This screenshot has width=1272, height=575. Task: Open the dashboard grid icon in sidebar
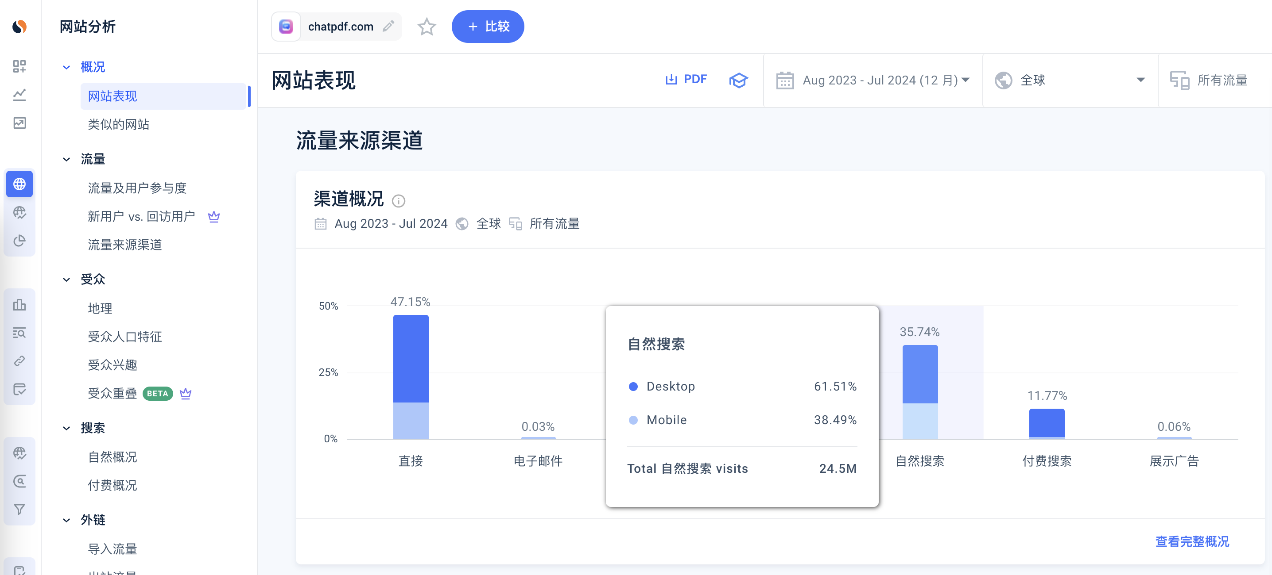coord(19,66)
